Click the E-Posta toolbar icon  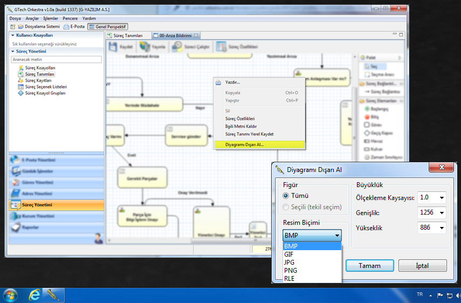click(66, 26)
